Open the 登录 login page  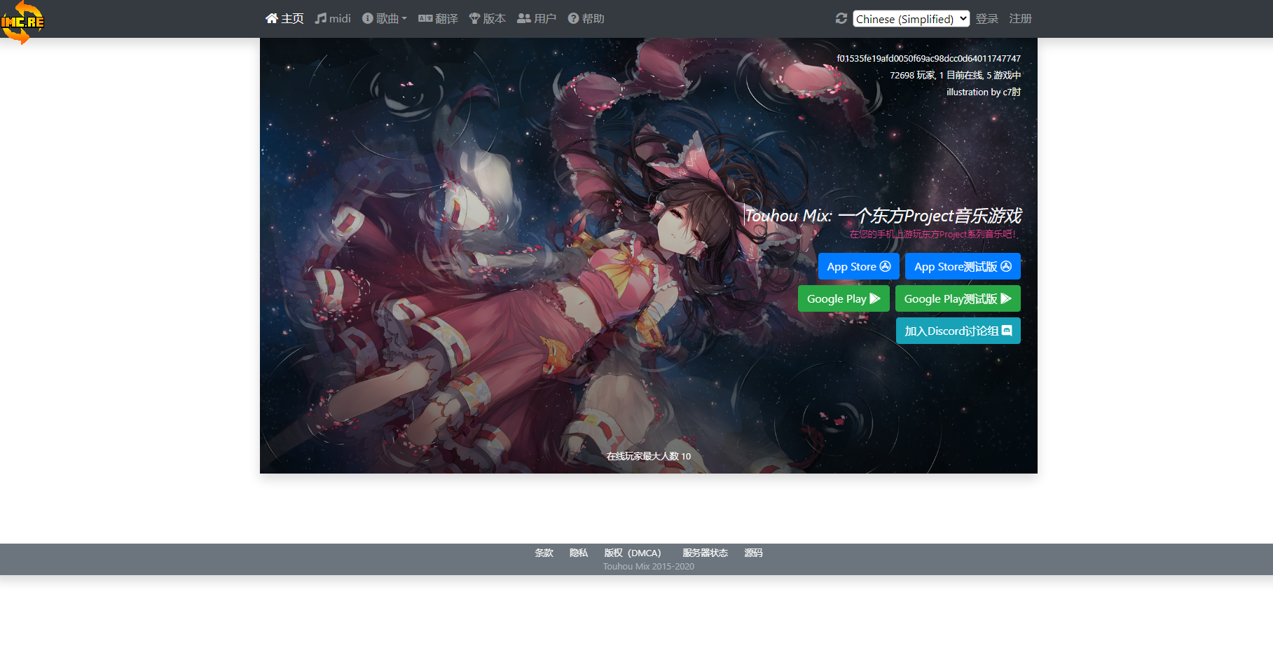(986, 19)
